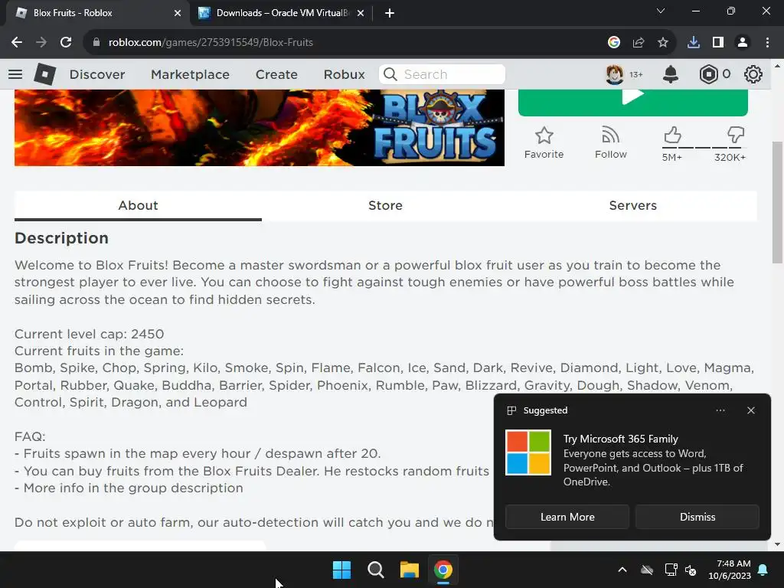
Task: Switch to the About tab
Action: coord(138,205)
